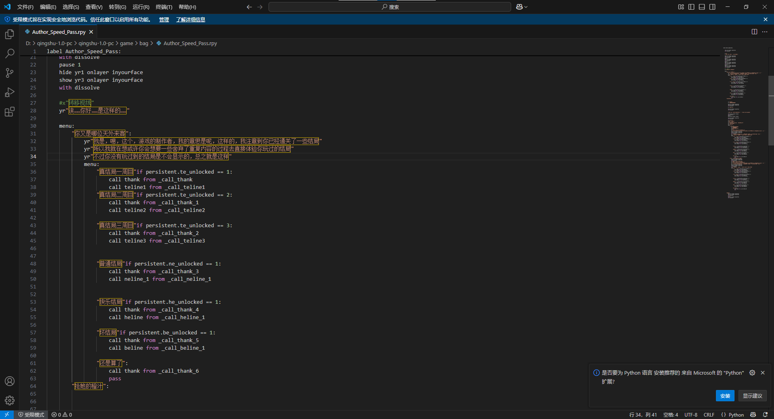
Task: Click the 显示建议 button
Action: point(752,396)
